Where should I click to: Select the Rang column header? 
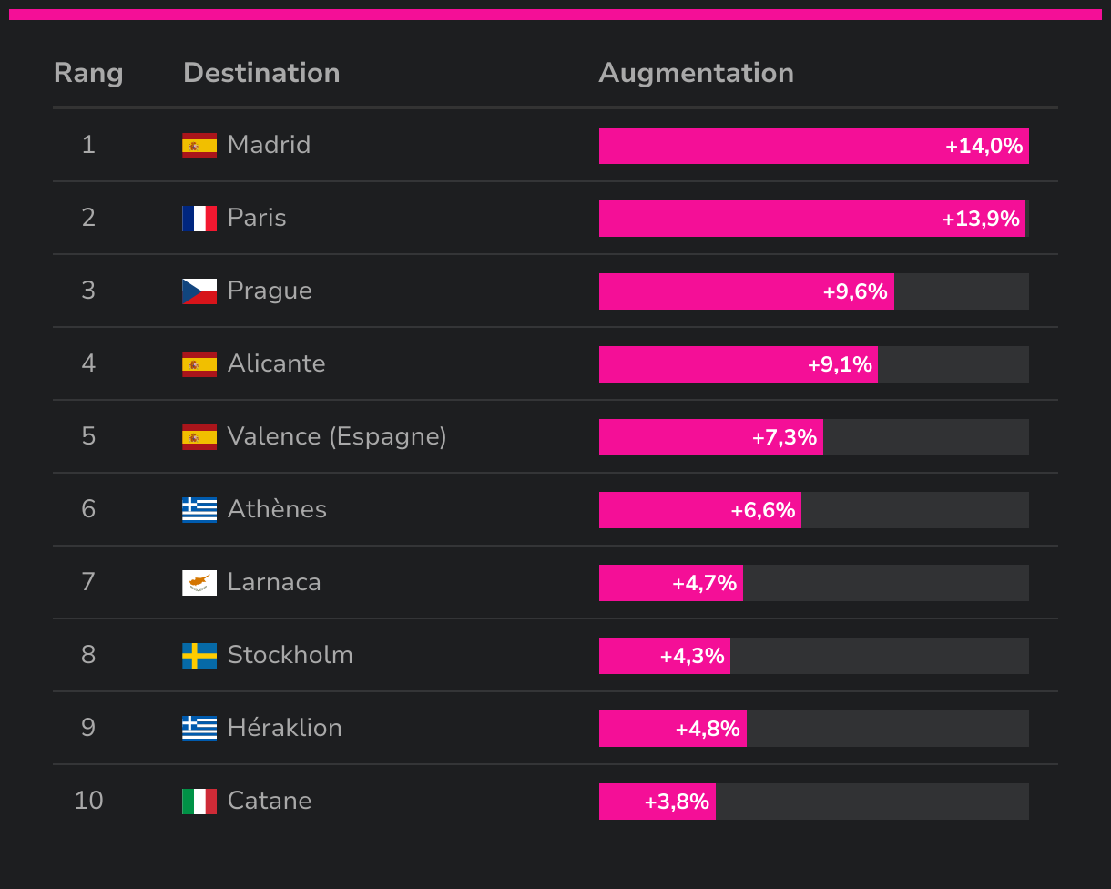point(88,73)
